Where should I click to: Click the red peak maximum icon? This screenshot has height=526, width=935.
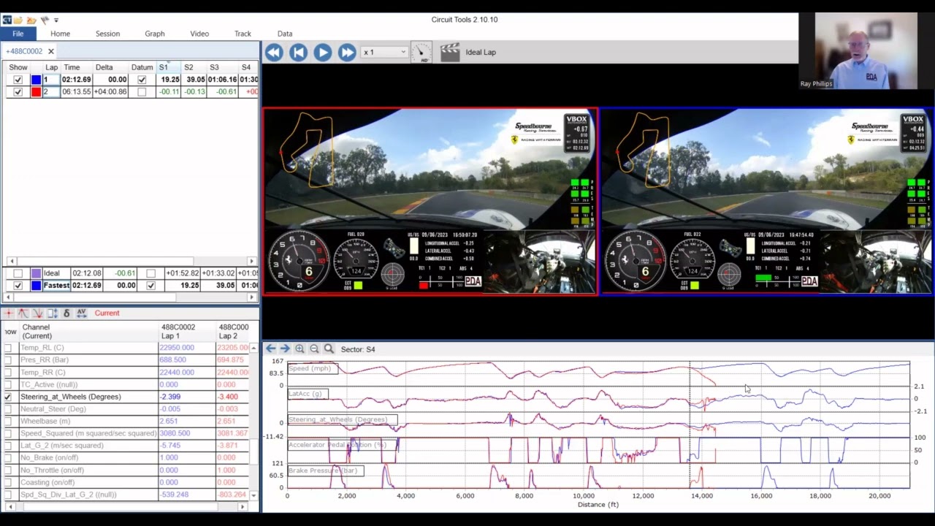pyautogui.click(x=23, y=313)
